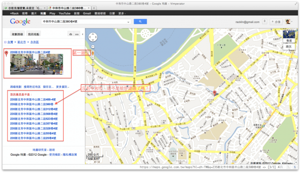Click the red A pin beside the first result

coord(6,53)
